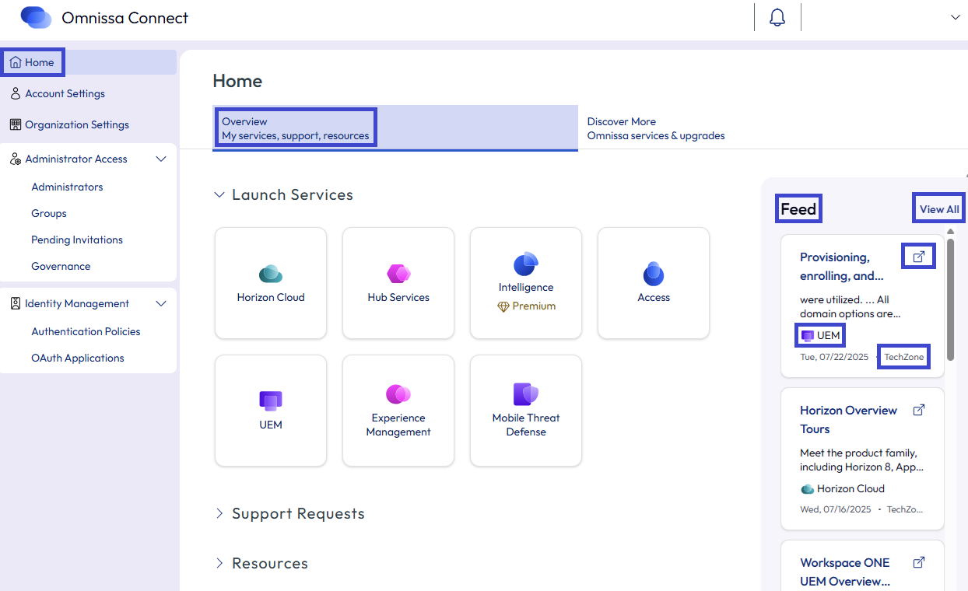Click the Organization Settings building icon

(16, 124)
